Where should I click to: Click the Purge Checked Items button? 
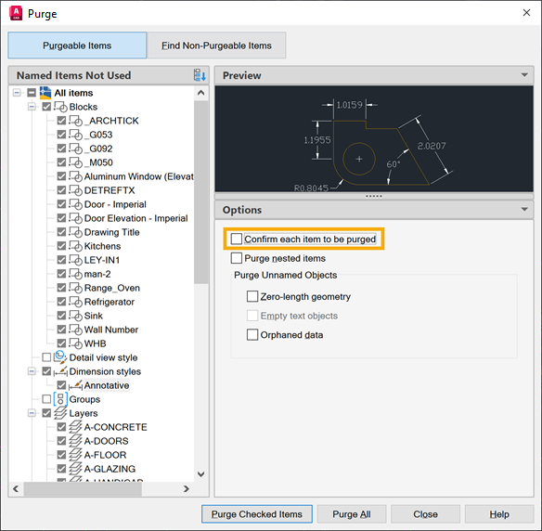point(257,514)
